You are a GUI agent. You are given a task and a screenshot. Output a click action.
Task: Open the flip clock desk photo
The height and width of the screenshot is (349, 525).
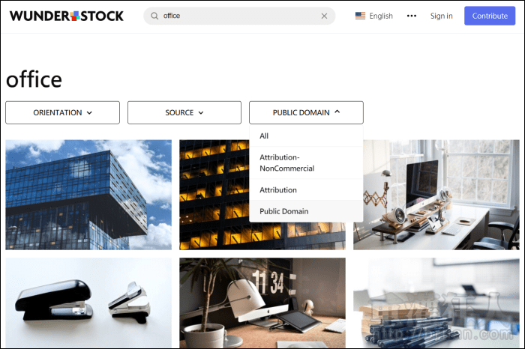click(x=262, y=303)
